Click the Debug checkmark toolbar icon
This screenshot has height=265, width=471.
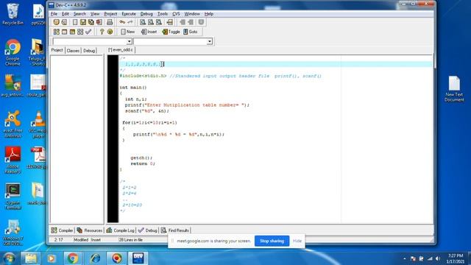(x=88, y=32)
